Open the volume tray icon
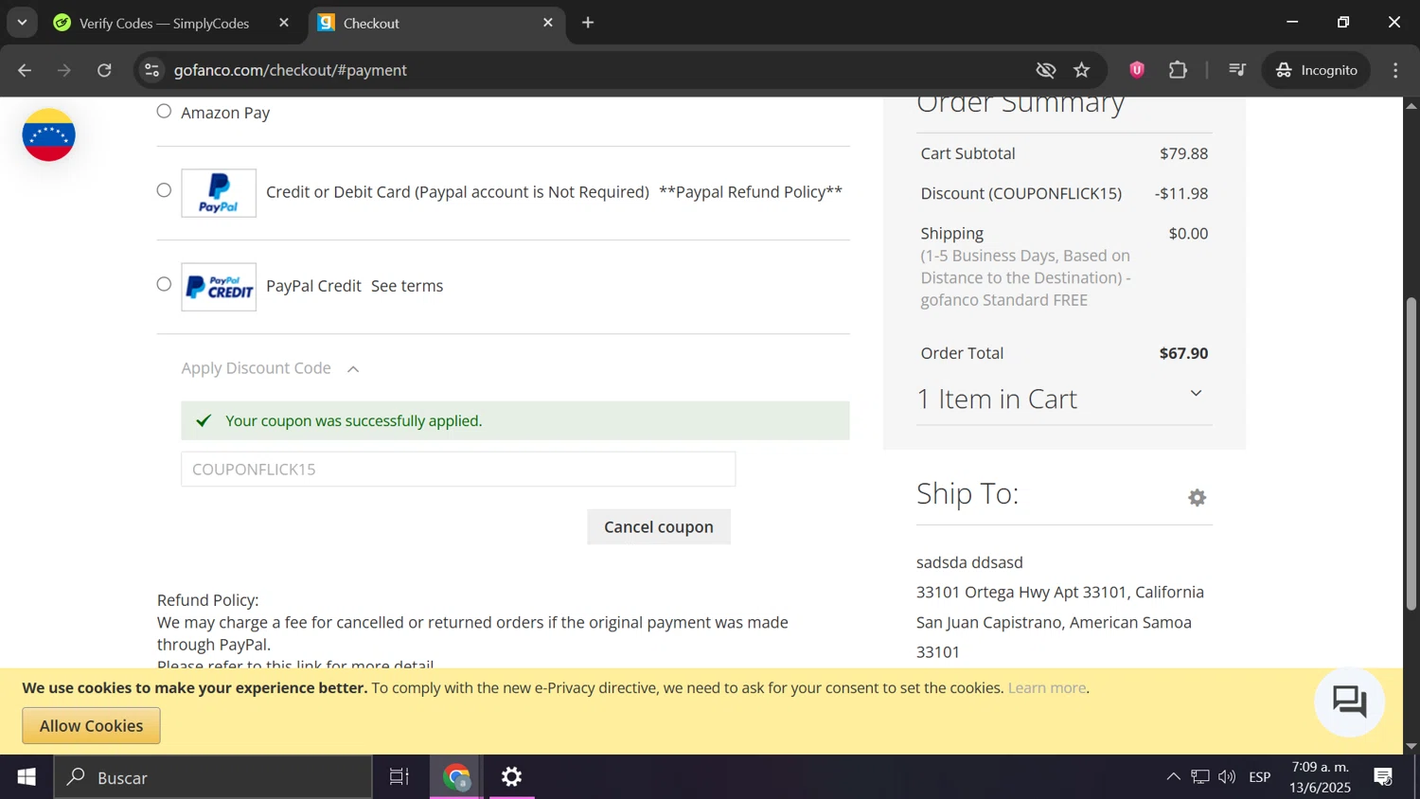 tap(1227, 777)
